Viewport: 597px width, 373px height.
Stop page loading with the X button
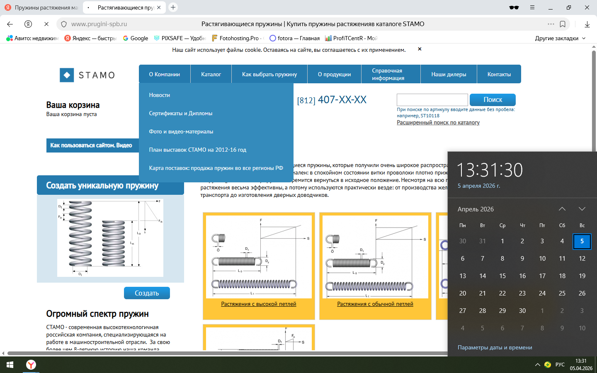pyautogui.click(x=46, y=24)
